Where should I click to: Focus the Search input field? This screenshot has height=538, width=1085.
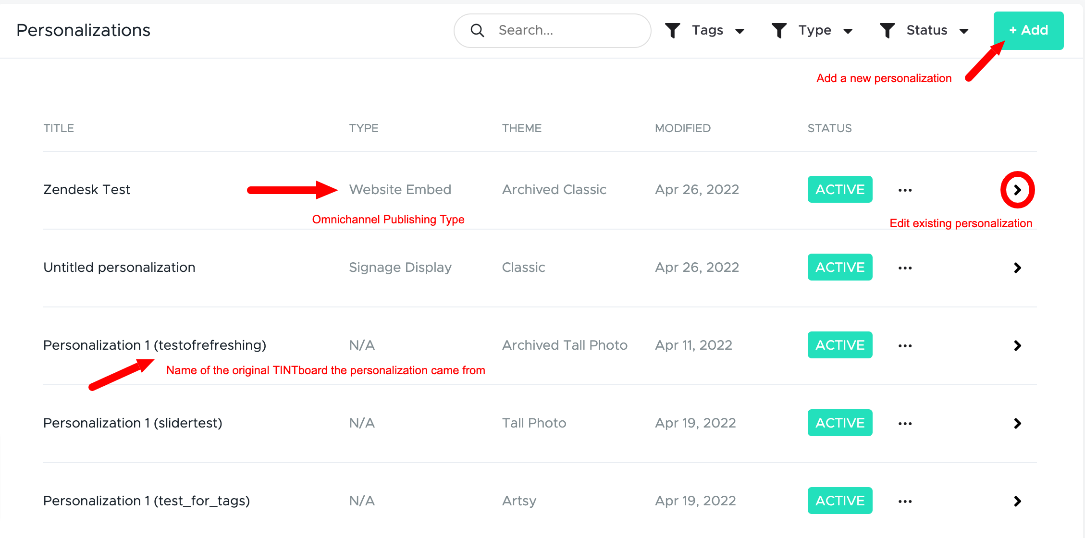[x=553, y=30]
